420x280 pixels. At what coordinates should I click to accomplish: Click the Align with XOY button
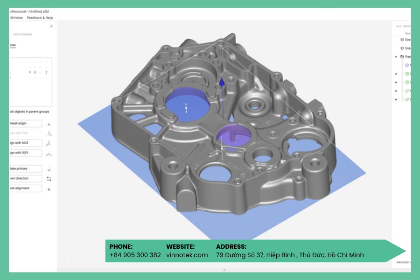click(26, 153)
